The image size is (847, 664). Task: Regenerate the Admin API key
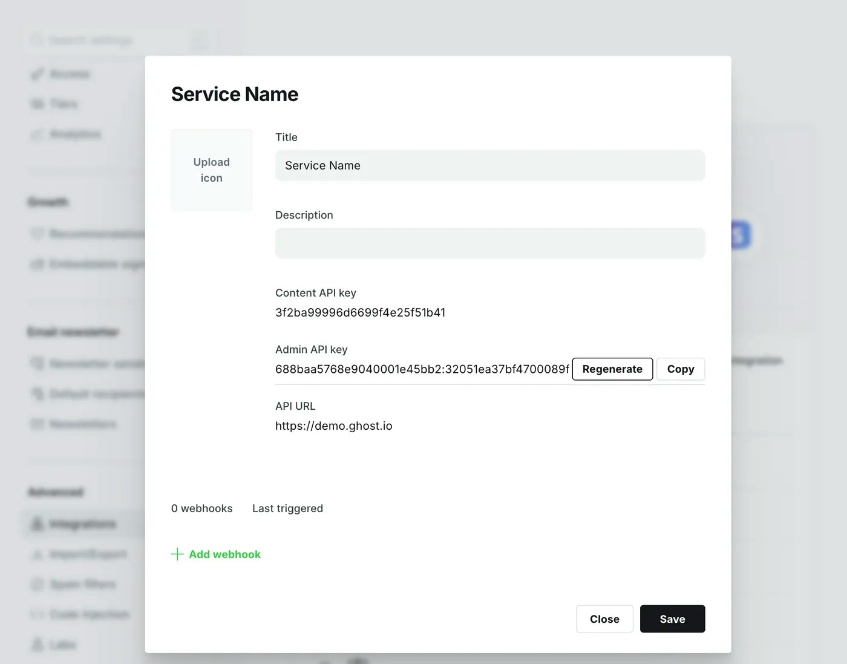612,369
